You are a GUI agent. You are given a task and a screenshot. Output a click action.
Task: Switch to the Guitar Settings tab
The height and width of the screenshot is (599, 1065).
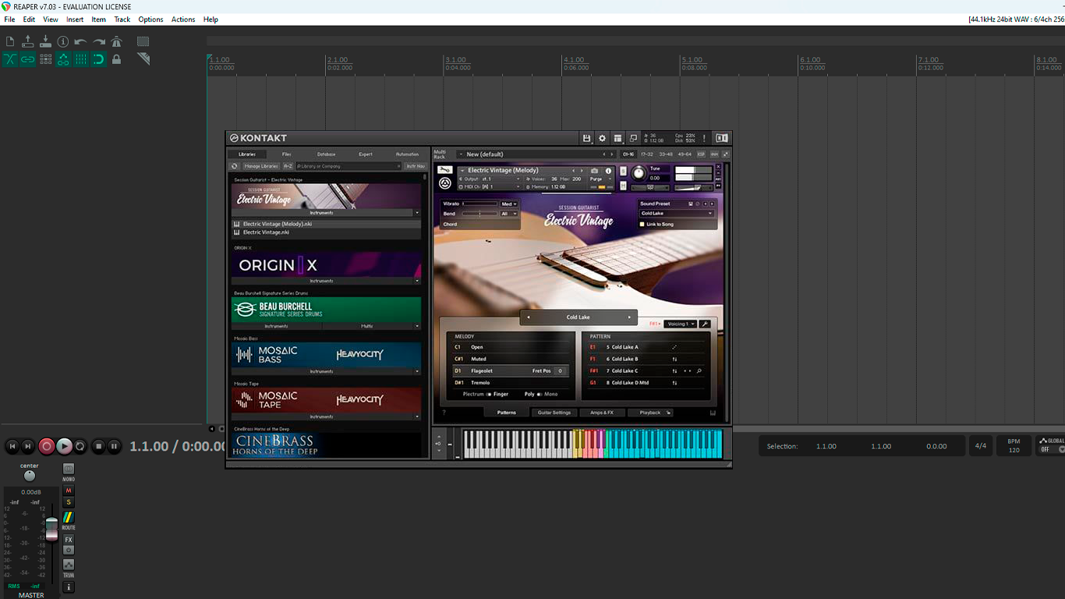554,413
